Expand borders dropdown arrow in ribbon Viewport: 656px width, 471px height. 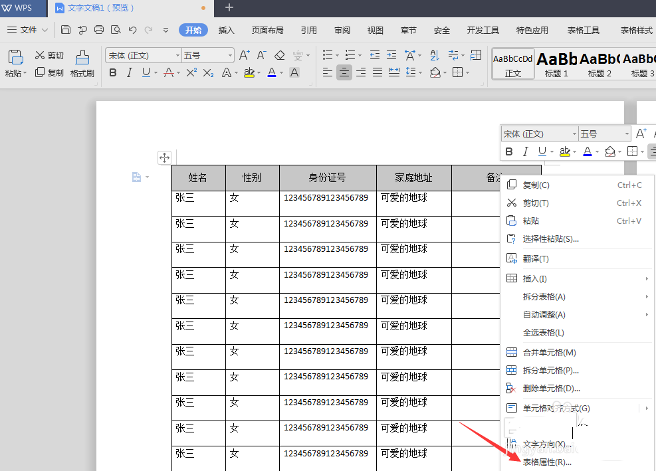point(468,73)
